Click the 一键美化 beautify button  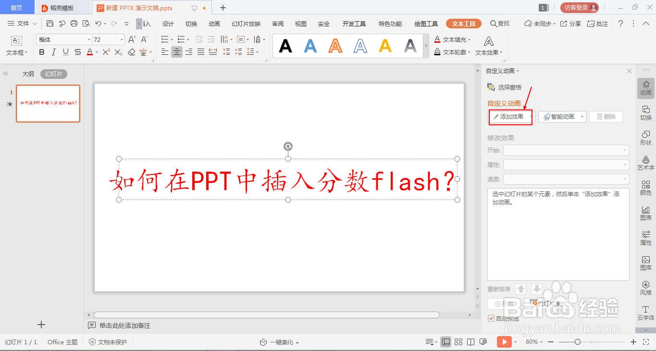(281, 341)
